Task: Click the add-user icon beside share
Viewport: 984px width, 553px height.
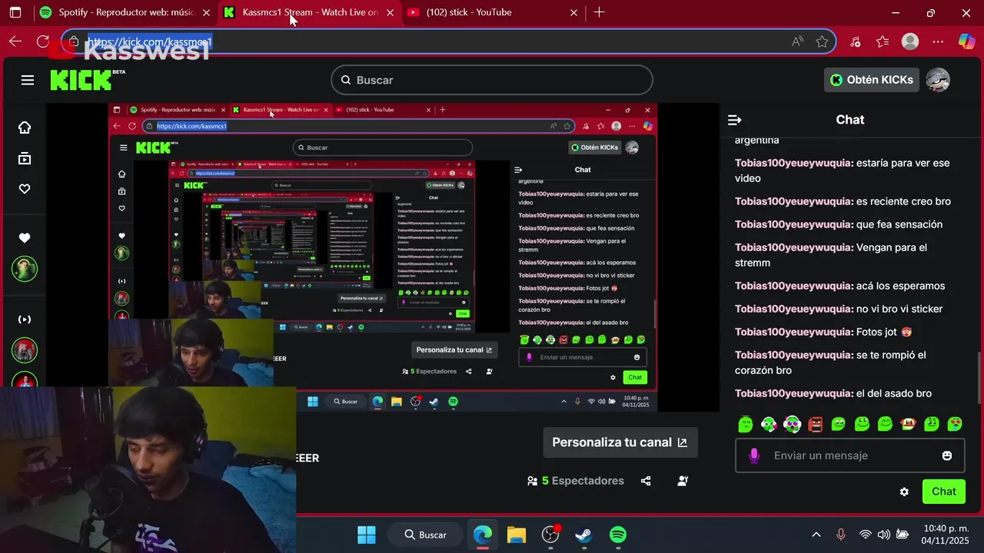Action: tap(683, 481)
